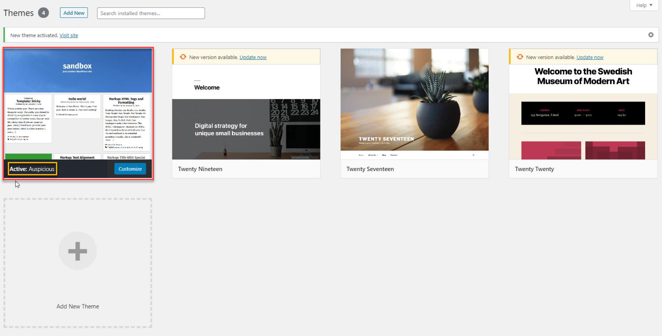Image resolution: width=662 pixels, height=336 pixels.
Task: Click the Twenty Seventeen theme name
Action: (x=370, y=169)
